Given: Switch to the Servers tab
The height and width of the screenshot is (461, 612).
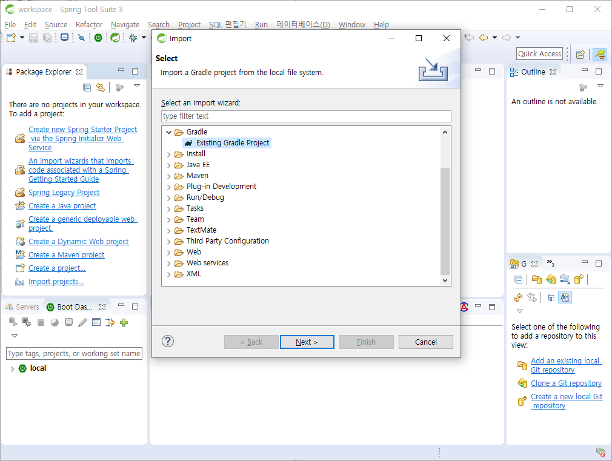Looking at the screenshot, I should click(x=22, y=307).
